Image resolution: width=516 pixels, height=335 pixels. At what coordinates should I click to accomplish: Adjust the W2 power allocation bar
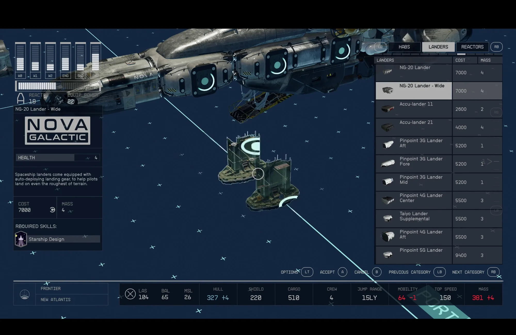pyautogui.click(x=50, y=60)
